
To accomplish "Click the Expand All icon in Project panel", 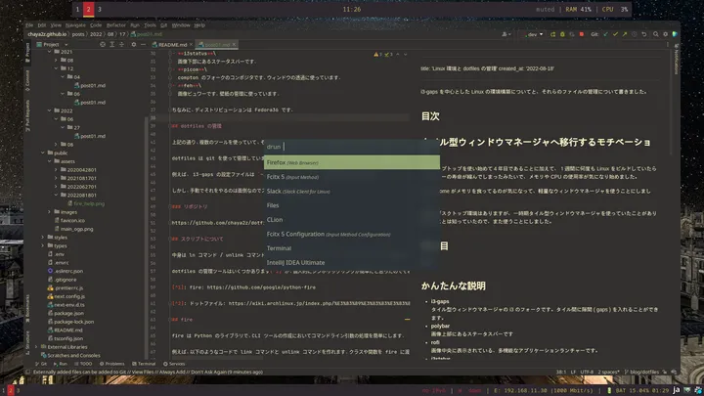I will pyautogui.click(x=112, y=44).
